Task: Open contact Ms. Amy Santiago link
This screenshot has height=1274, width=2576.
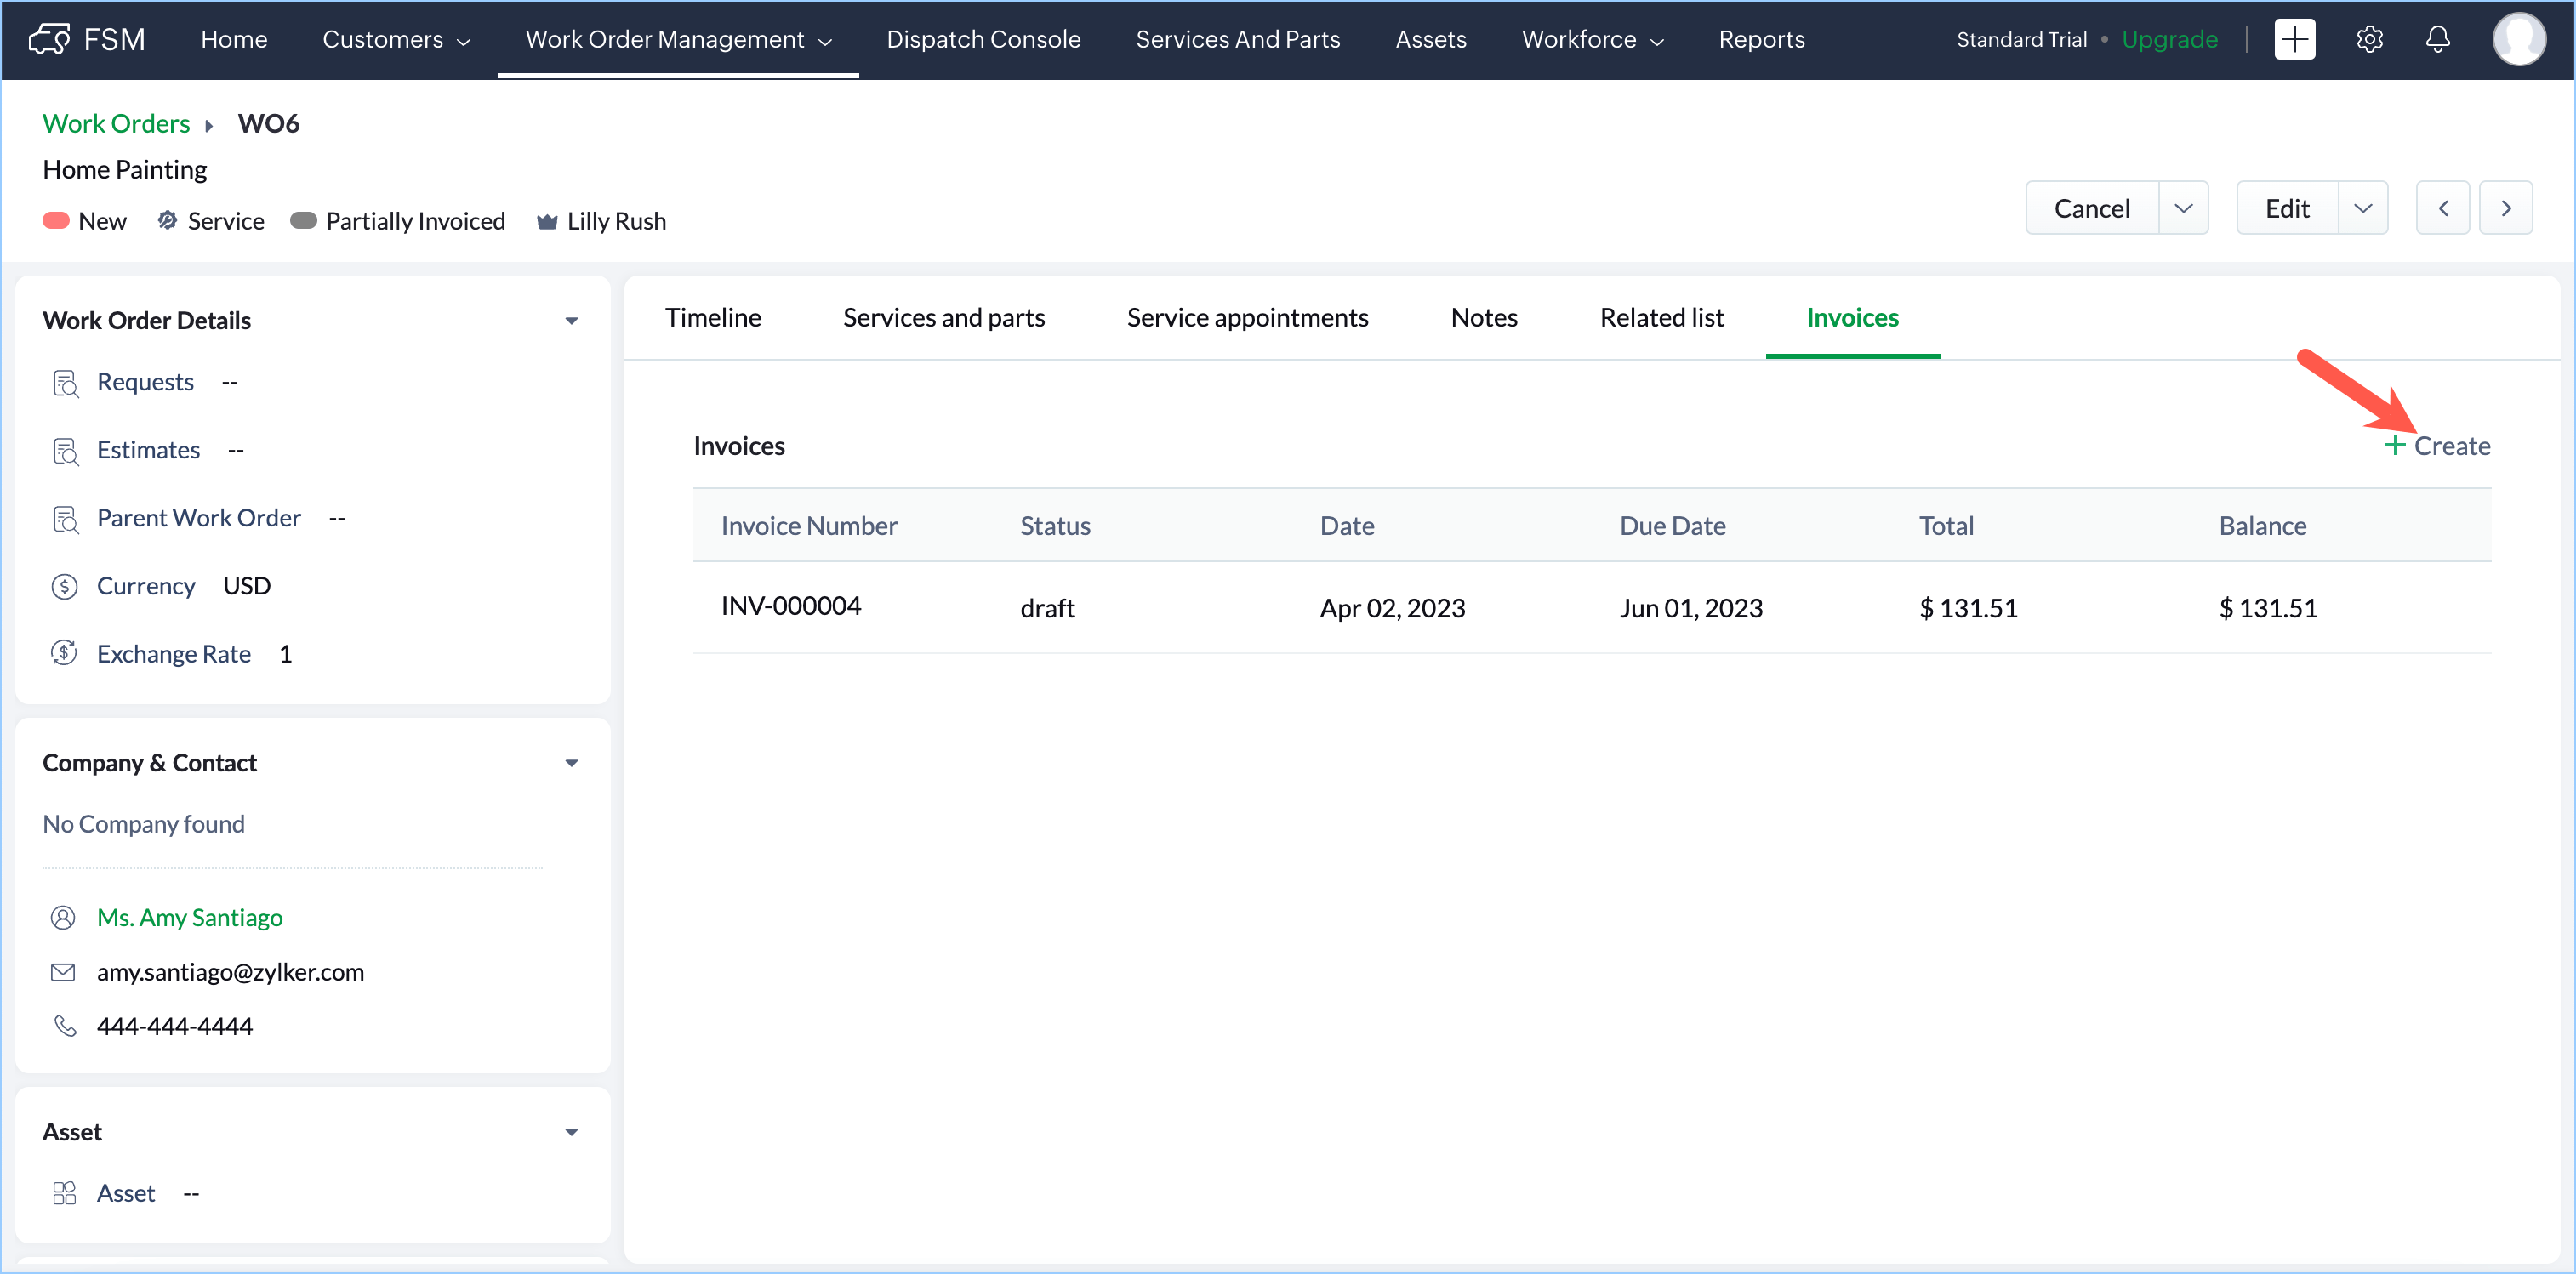Action: pos(189,917)
